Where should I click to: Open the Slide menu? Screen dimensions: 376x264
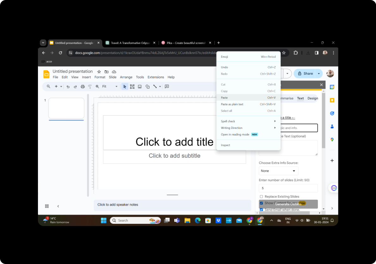click(113, 77)
